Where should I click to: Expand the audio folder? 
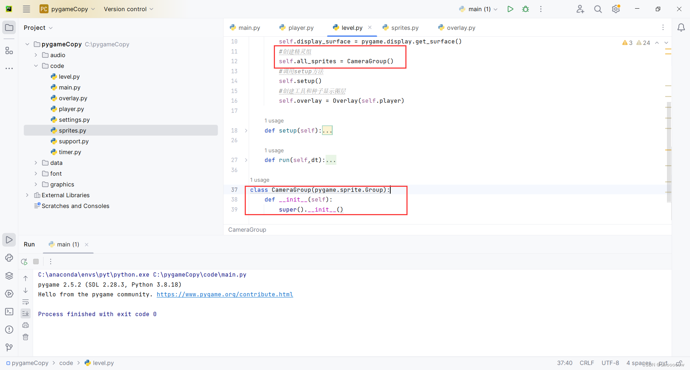point(36,55)
